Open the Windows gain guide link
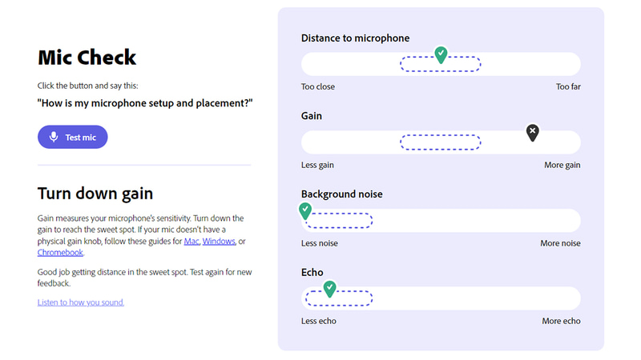Screen dimensions: 641x360 click(219, 241)
